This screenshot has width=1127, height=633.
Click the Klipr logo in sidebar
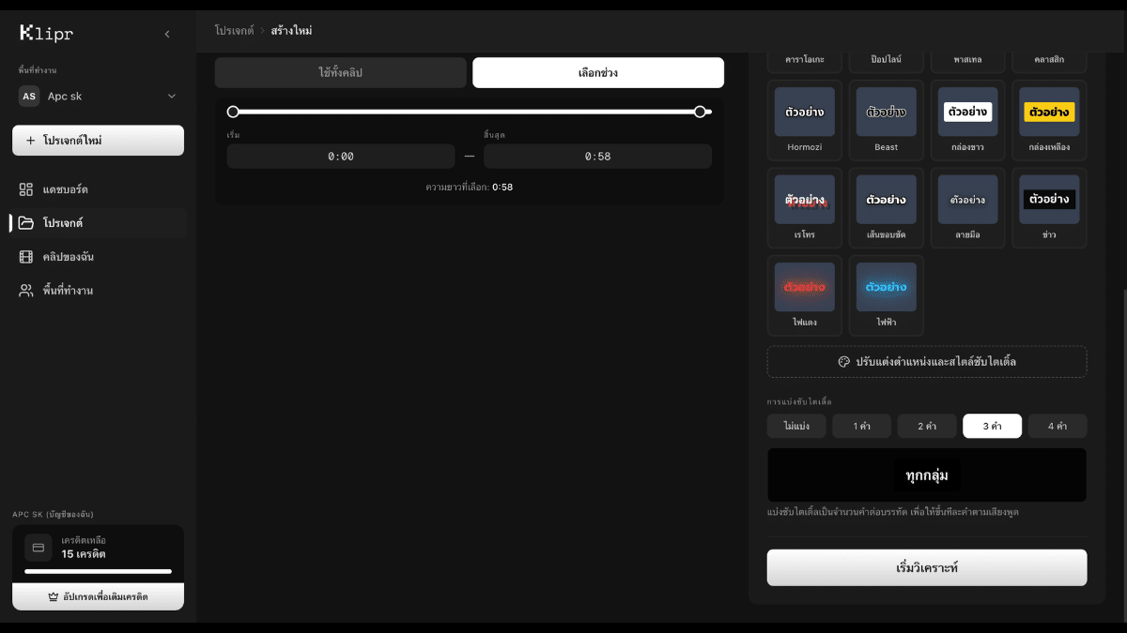point(46,34)
